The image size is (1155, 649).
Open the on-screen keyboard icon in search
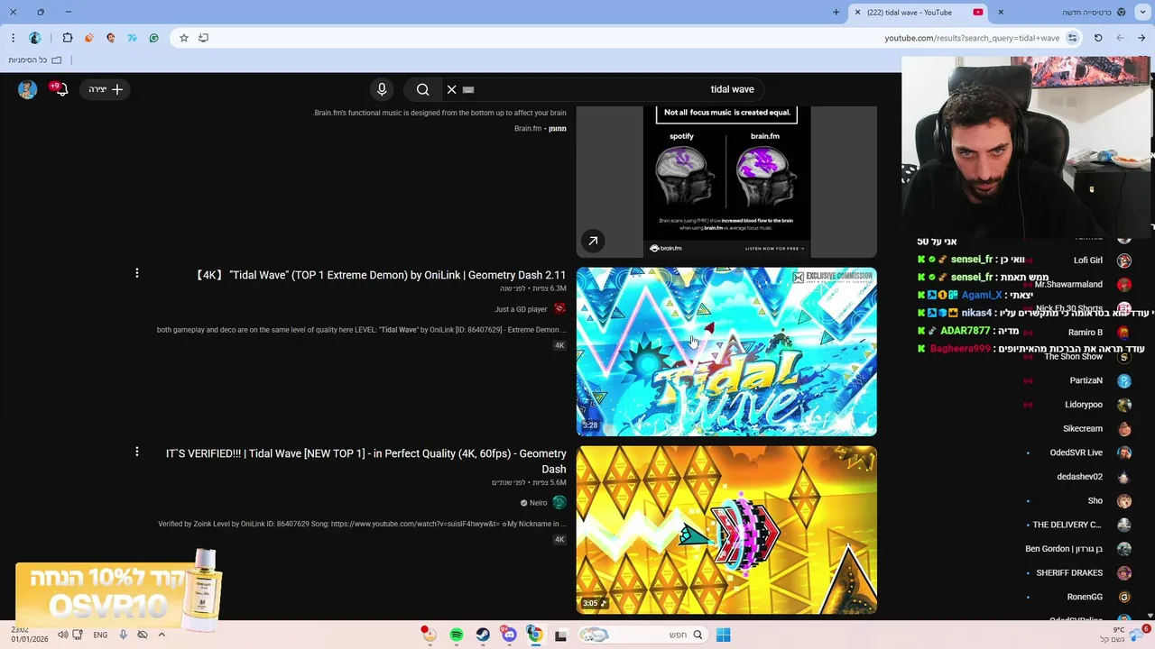coord(468,89)
